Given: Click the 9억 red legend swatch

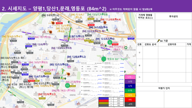Looking at the screenshot, I should click(x=130, y=100).
